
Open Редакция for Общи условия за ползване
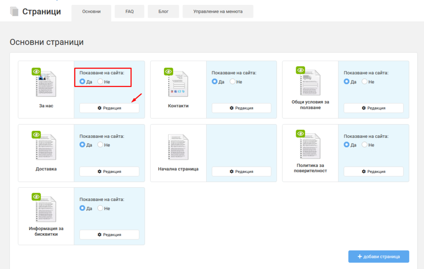pyautogui.click(x=373, y=108)
